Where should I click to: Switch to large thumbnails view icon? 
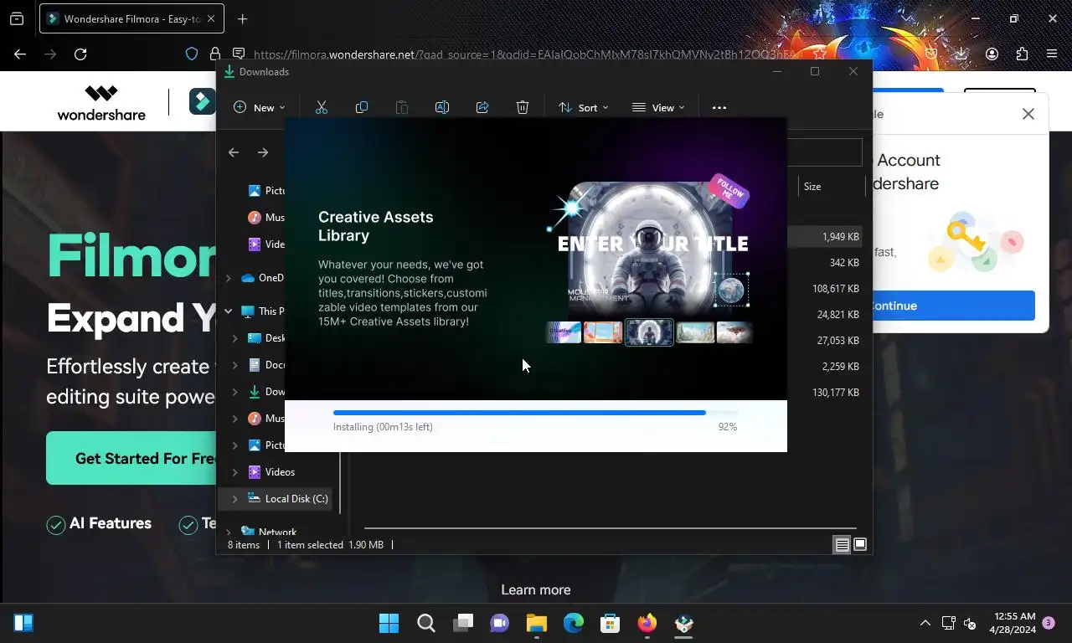(x=860, y=545)
